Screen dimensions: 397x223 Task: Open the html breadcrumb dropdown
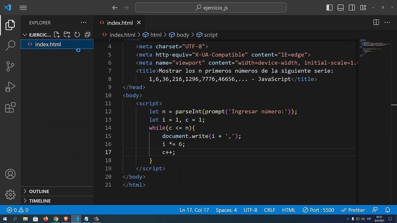coord(153,35)
